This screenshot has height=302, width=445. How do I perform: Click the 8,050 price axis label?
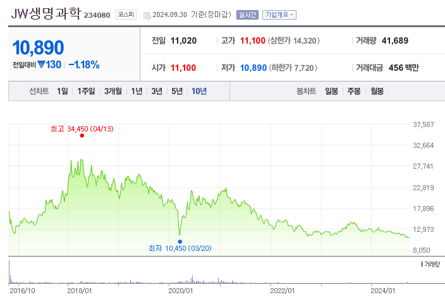coord(422,250)
